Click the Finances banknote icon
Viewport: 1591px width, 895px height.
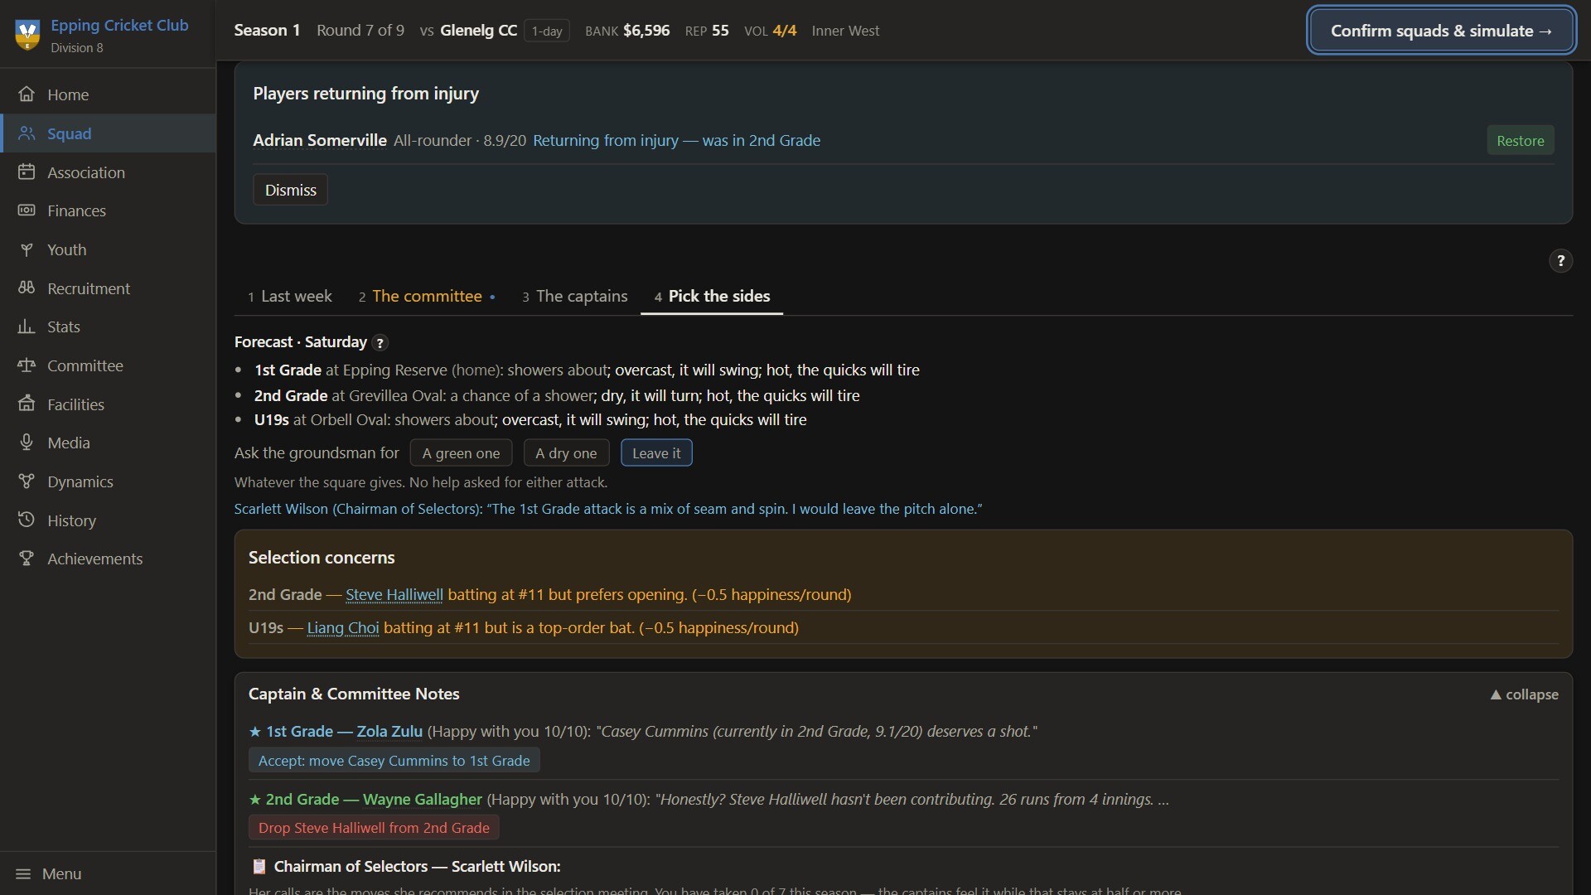(x=27, y=210)
